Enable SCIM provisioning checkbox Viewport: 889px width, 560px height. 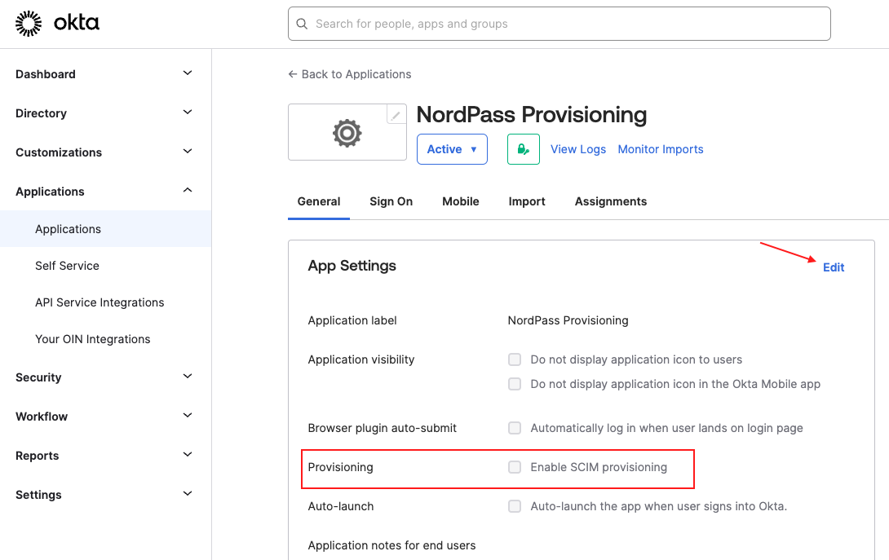(515, 467)
